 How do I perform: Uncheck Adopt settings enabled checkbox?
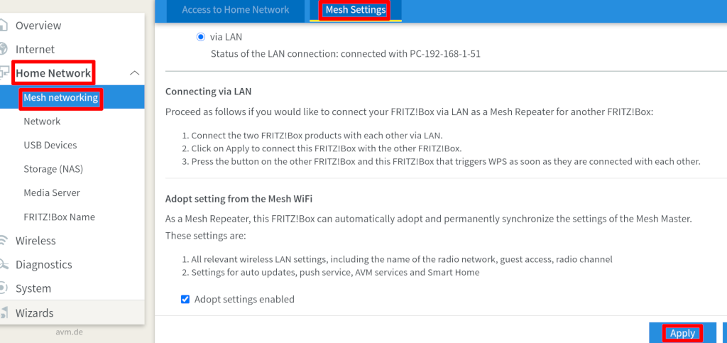[185, 300]
